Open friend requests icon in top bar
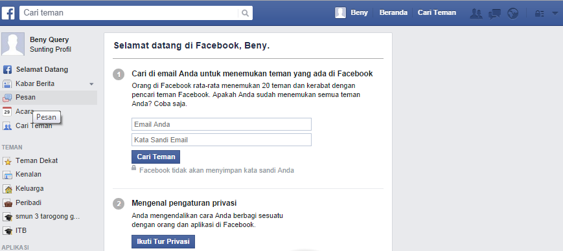The height and width of the screenshot is (251, 563). tap(476, 14)
